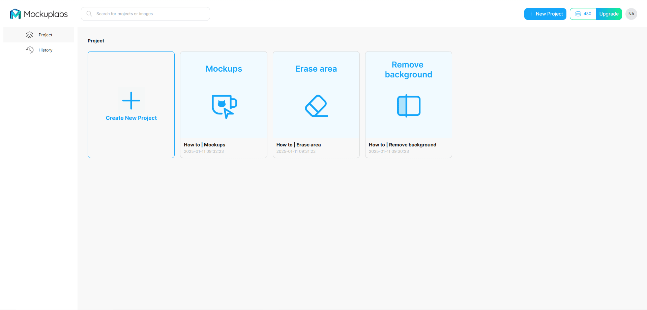Click the Mockuplabs brand name text
Image resolution: width=647 pixels, height=310 pixels.
(x=46, y=14)
